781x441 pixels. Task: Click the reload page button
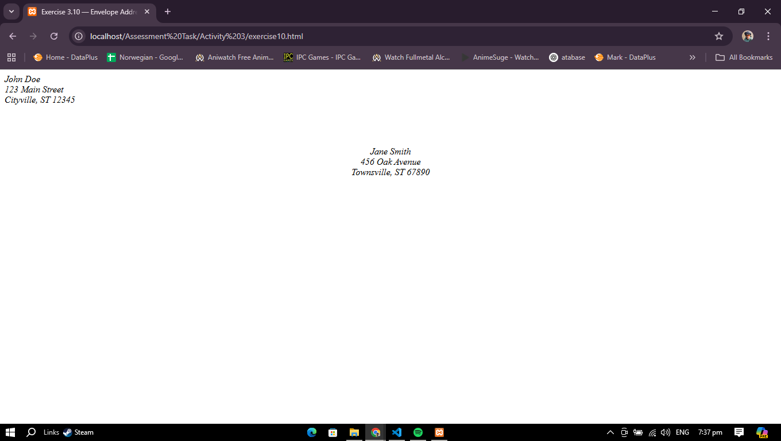tap(54, 36)
